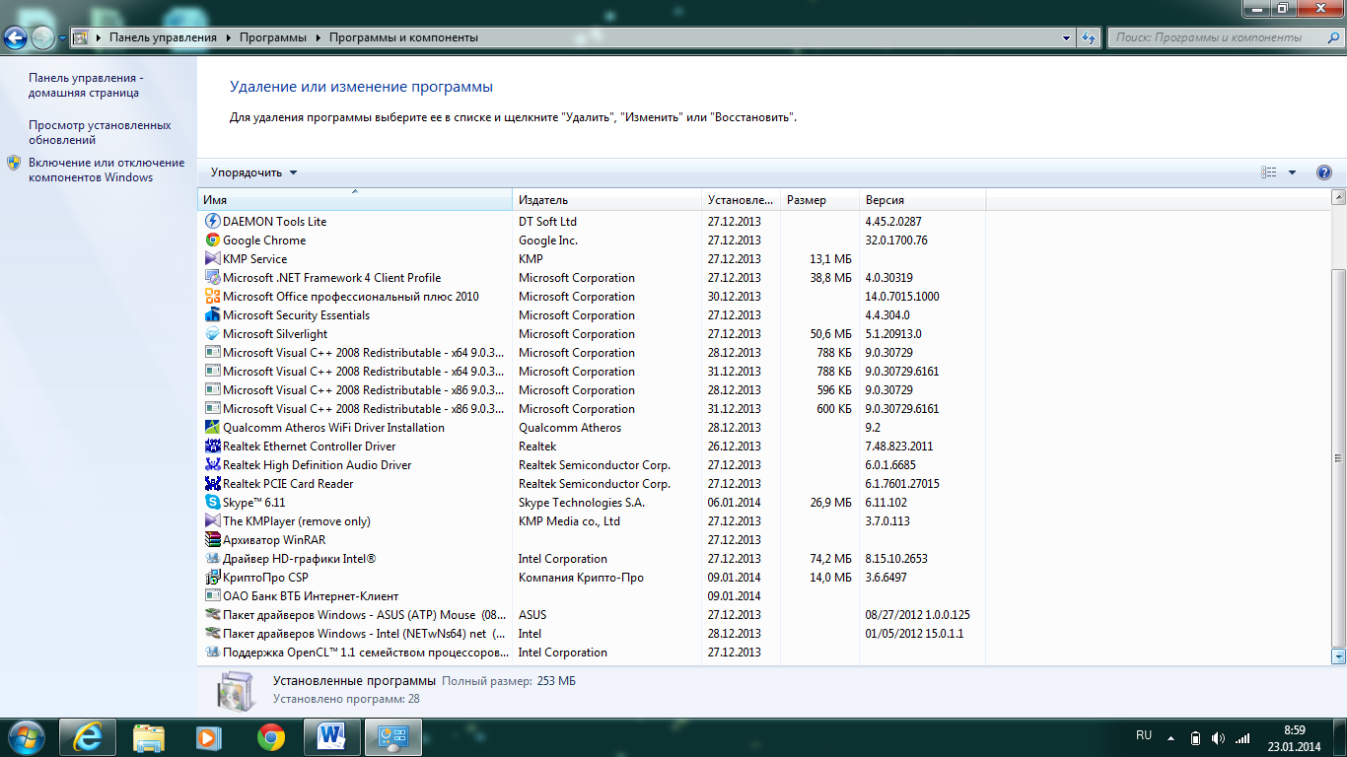Viewport: 1347px width, 757px height.
Task: Click the Qualcomm Atheros WiFi Driver icon
Action: tap(212, 428)
